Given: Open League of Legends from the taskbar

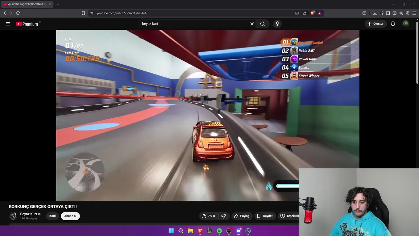Looking at the screenshot, I should click(210, 231).
